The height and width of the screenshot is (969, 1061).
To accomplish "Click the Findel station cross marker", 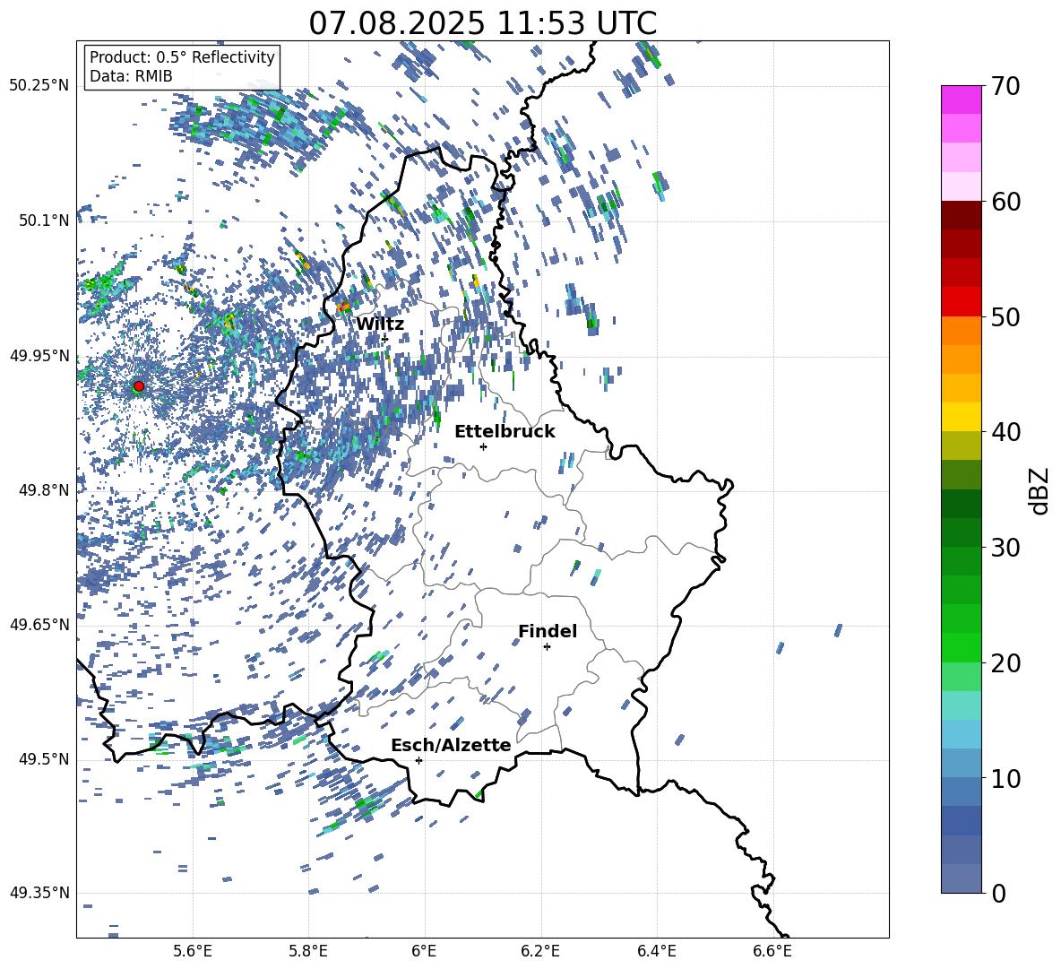I will point(547,647).
